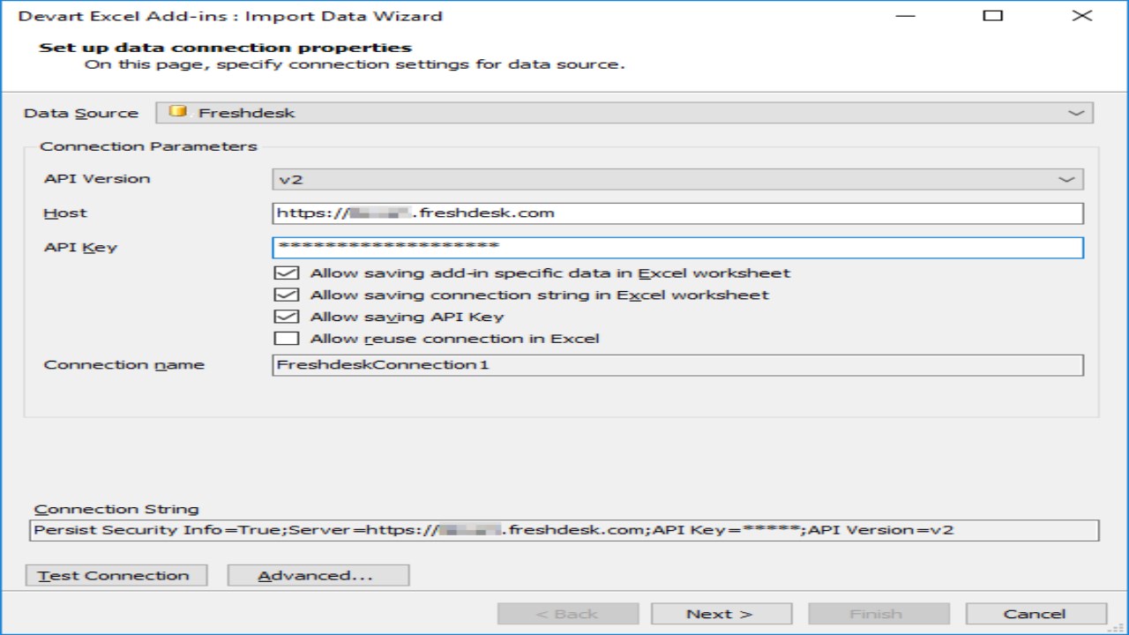Viewport: 1129px width, 635px height.
Task: Click the 'Host' label
Action: [x=66, y=213]
